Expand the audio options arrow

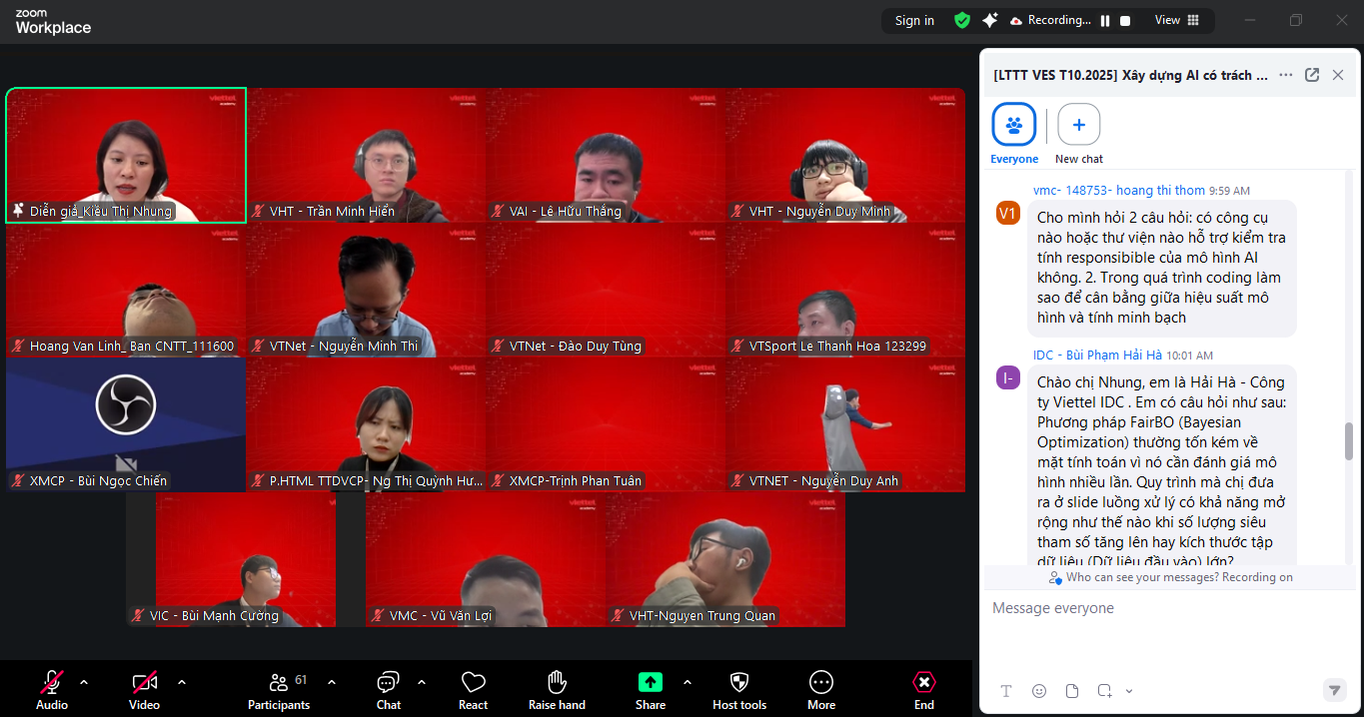[x=84, y=682]
